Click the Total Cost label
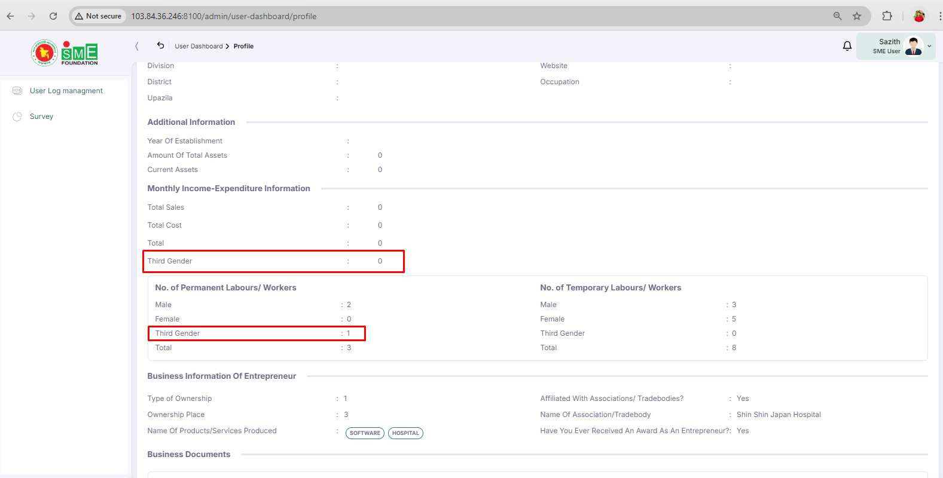 tap(164, 225)
